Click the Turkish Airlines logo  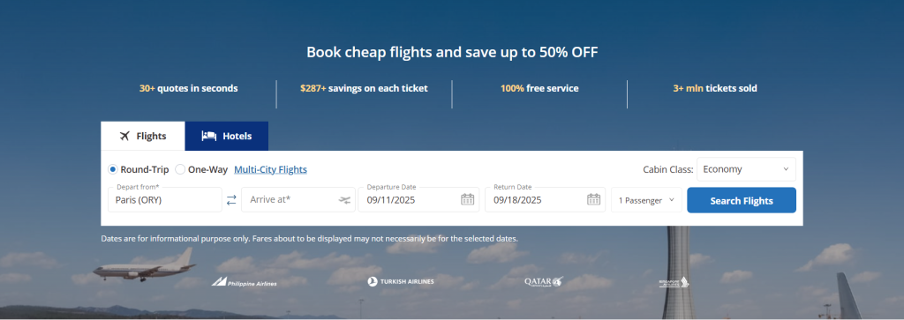coord(401,281)
